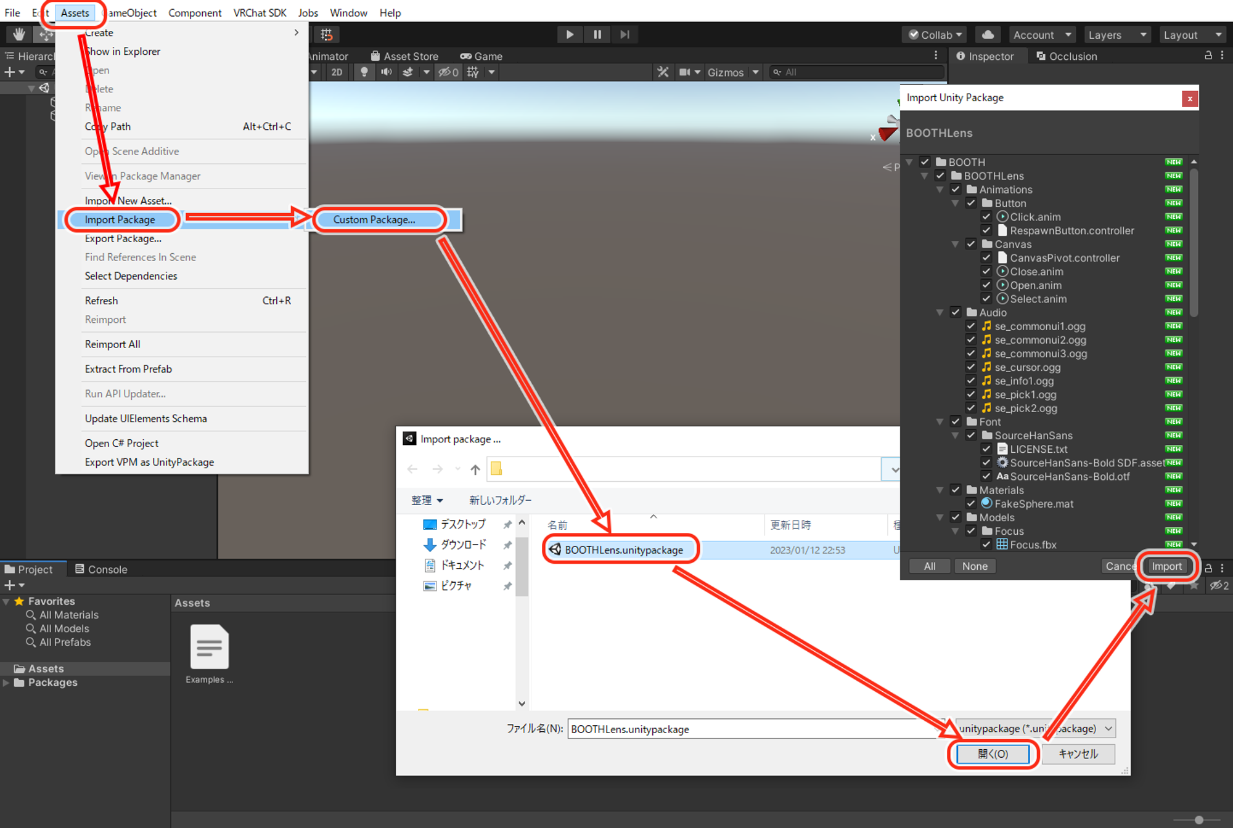Collapse the Audio folder in import list
The image size is (1233, 828).
pyautogui.click(x=940, y=313)
